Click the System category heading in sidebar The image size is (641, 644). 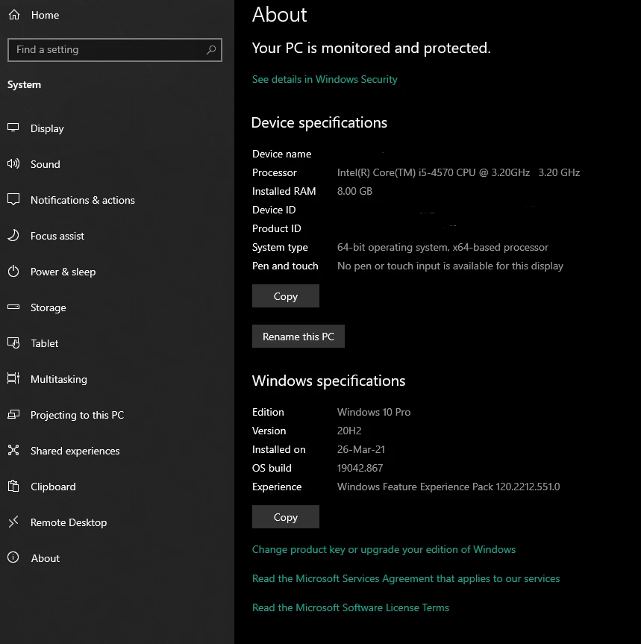point(24,84)
